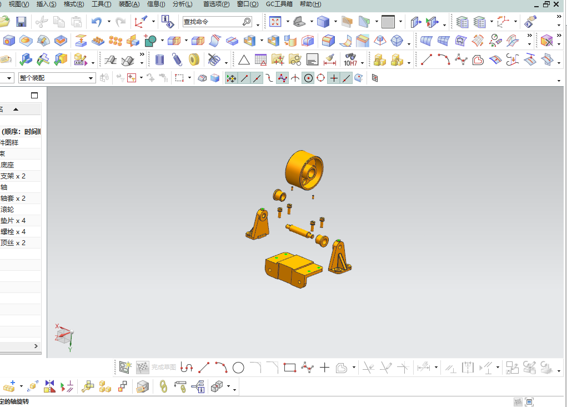Open the rendering style cube dropdown
Screen dimensions: 567x407
coord(335,22)
